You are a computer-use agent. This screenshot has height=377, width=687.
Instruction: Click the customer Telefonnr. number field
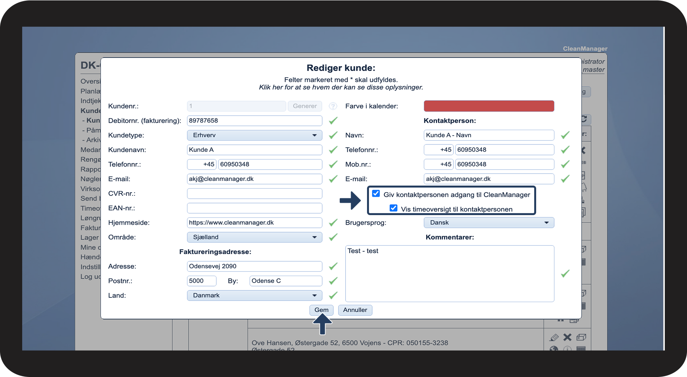pos(270,164)
